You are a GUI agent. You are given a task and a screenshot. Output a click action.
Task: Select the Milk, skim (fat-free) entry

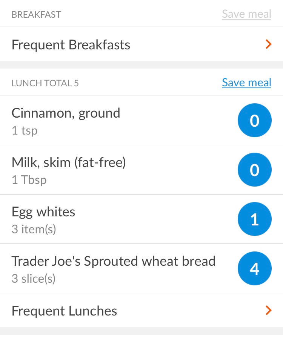(x=141, y=170)
